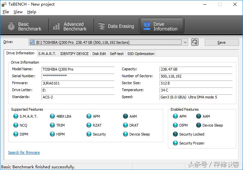Click the Model Name label
The width and height of the screenshot is (243, 170).
click(x=22, y=69)
